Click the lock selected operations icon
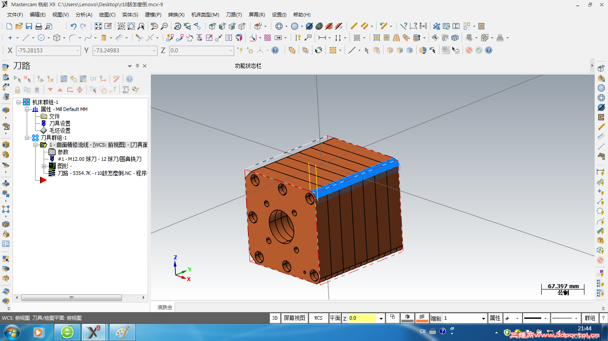608x341 pixels. (x=17, y=90)
